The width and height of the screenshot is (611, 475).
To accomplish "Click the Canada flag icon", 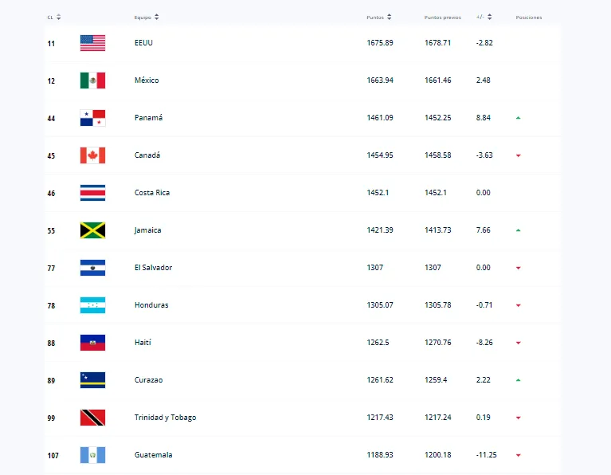I will tap(92, 155).
